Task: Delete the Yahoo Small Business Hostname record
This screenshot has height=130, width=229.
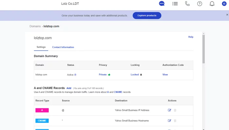Action: tap(175, 121)
